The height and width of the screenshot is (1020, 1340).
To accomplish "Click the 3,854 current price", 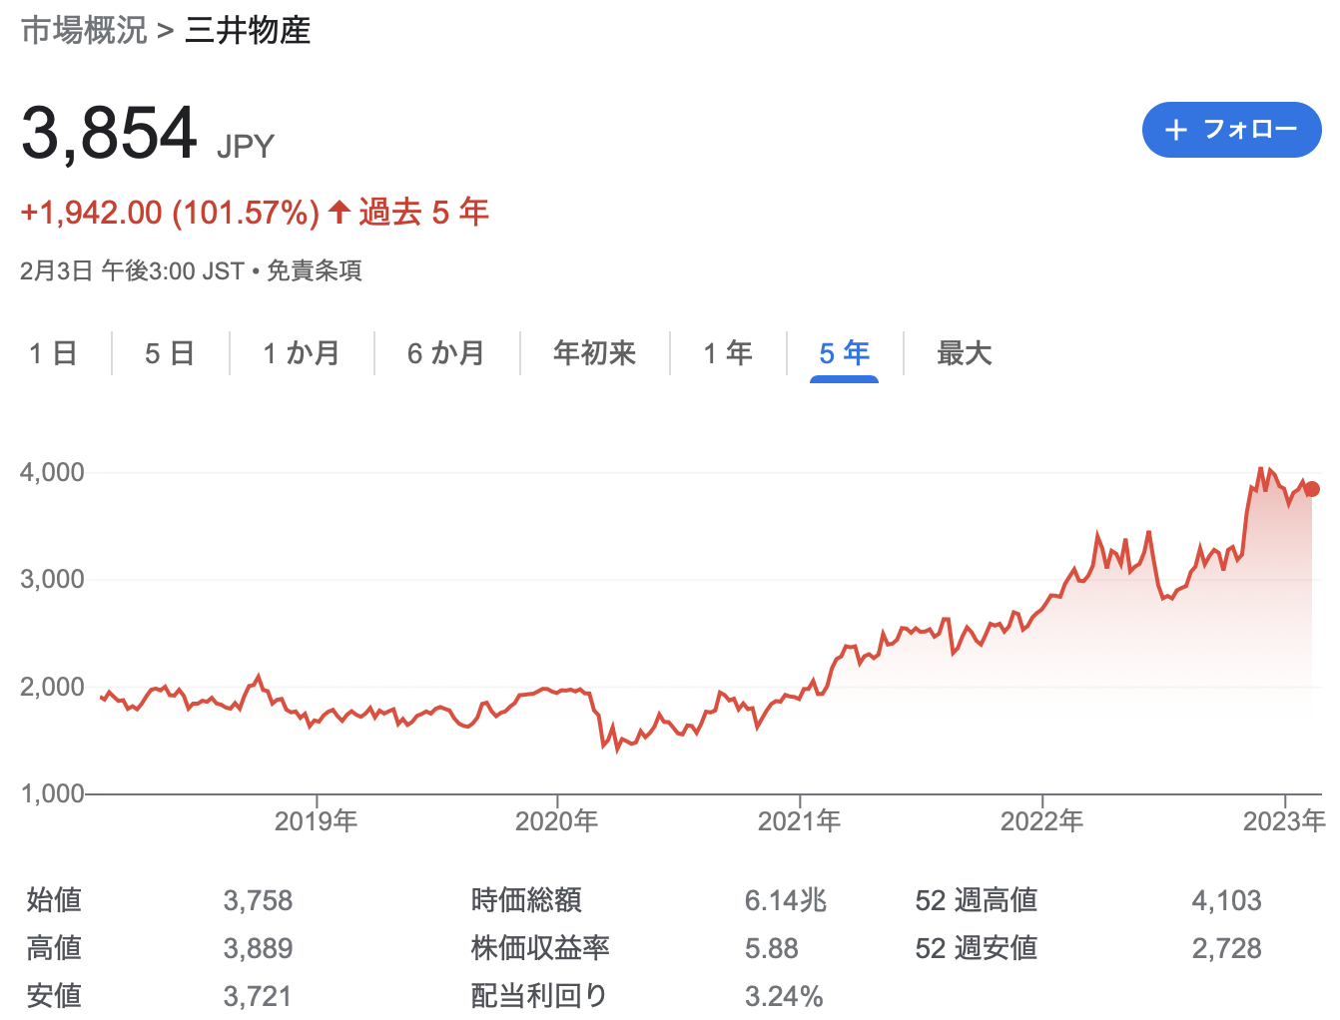I will 109,133.
